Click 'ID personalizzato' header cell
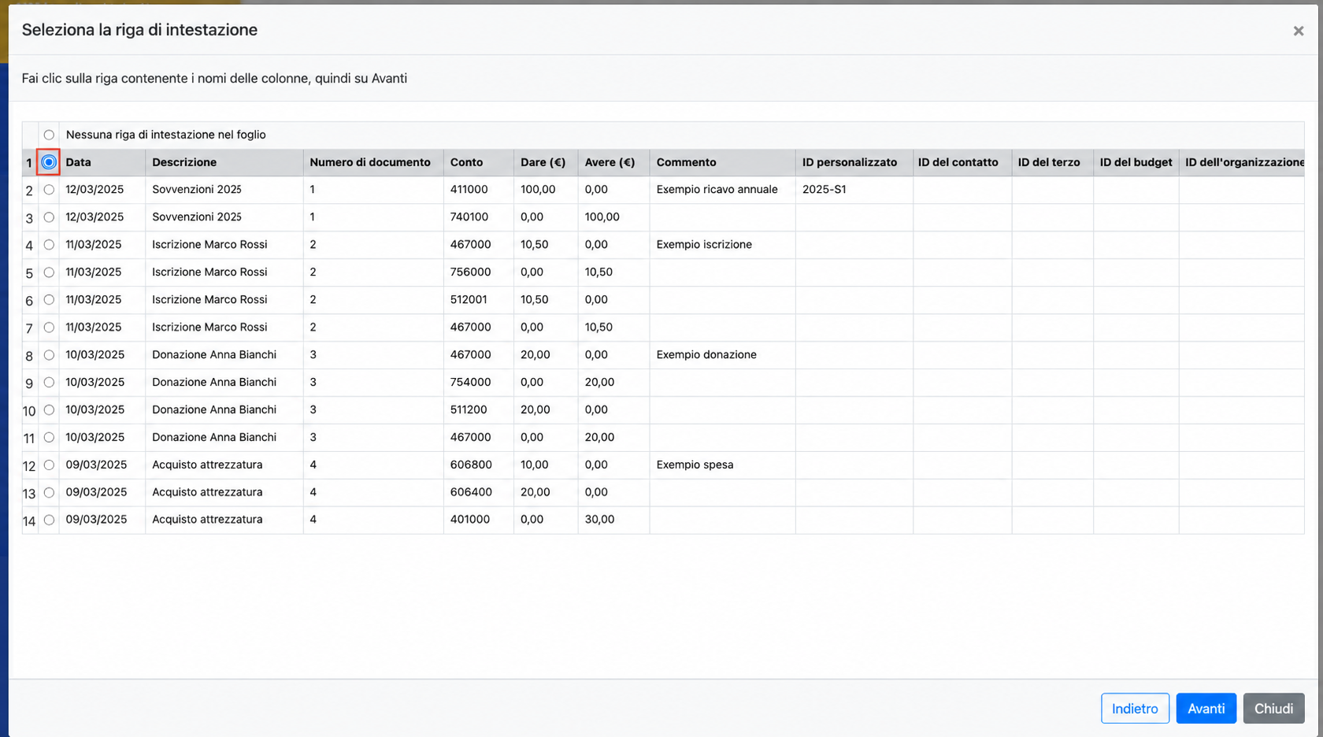 854,162
